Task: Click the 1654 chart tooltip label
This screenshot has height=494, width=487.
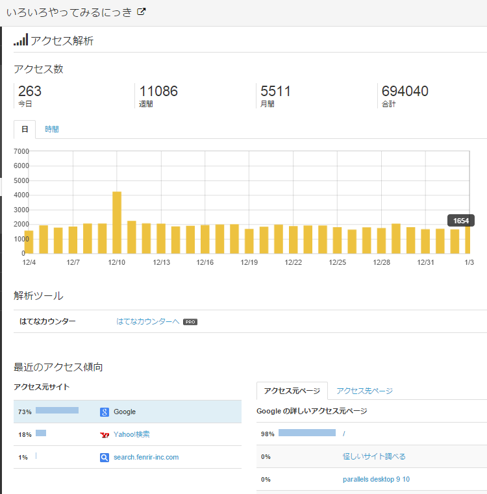Action: pos(461,221)
